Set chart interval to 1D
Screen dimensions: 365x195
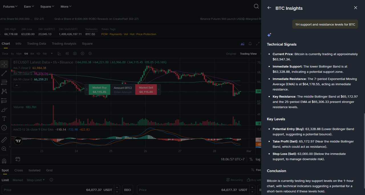point(38,54)
